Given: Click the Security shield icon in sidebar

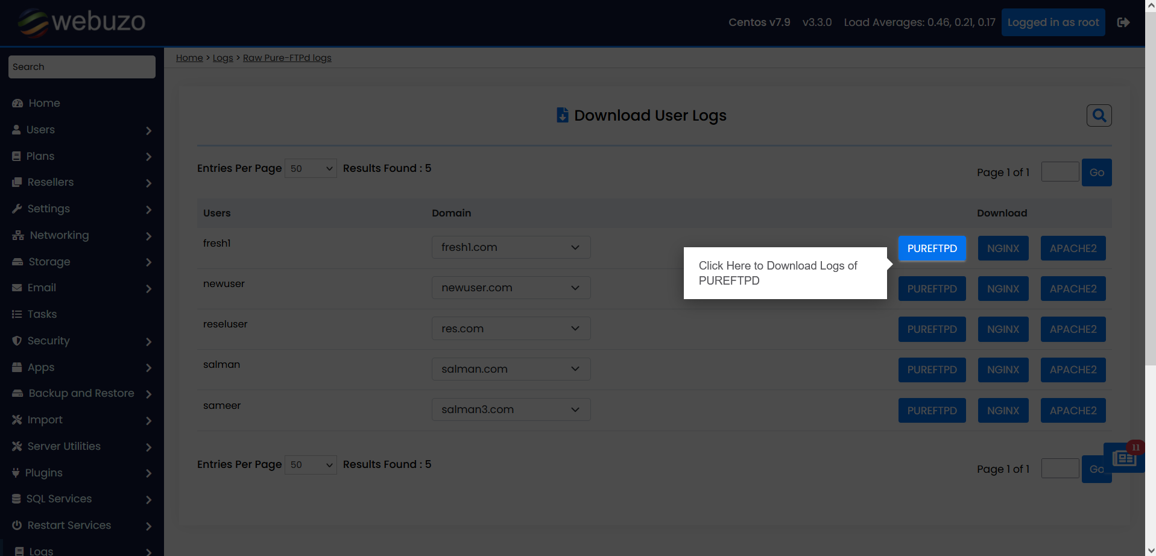Looking at the screenshot, I should tap(17, 341).
